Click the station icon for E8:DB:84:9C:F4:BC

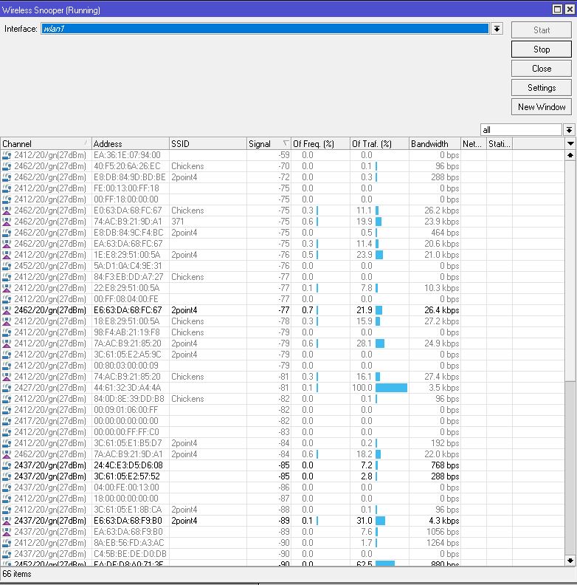[x=7, y=233]
